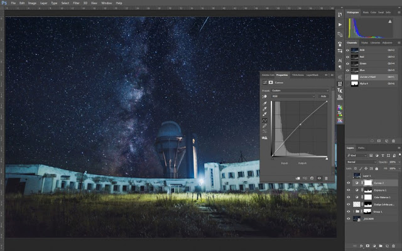
Task: Show the Alpha 4 channel
Action: coord(347,83)
